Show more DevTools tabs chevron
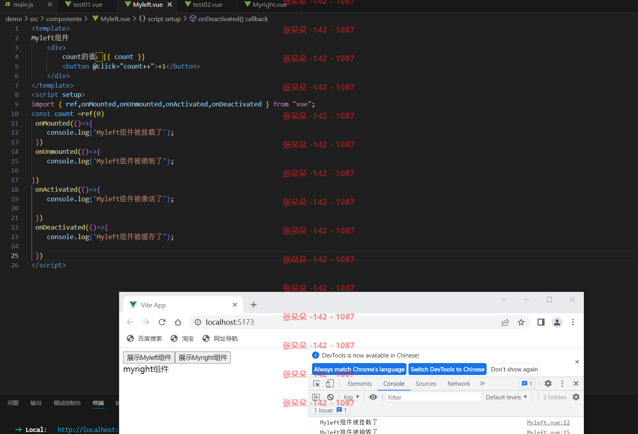Screen dimensions: 638x434 pyautogui.click(x=482, y=383)
